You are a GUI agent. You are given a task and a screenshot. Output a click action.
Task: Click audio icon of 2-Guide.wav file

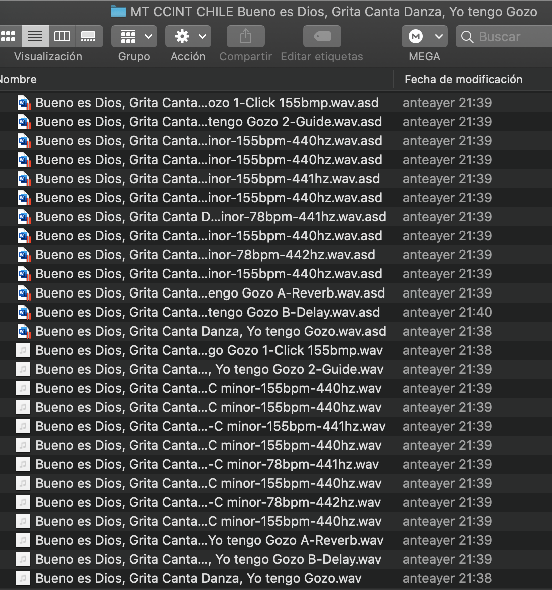pos(23,369)
